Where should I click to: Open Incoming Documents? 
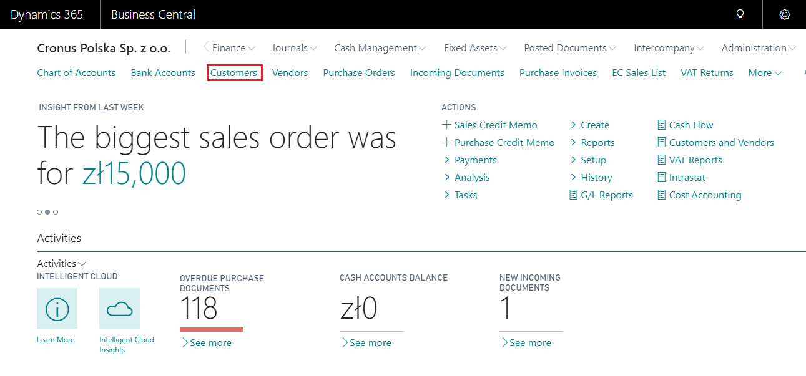point(457,72)
